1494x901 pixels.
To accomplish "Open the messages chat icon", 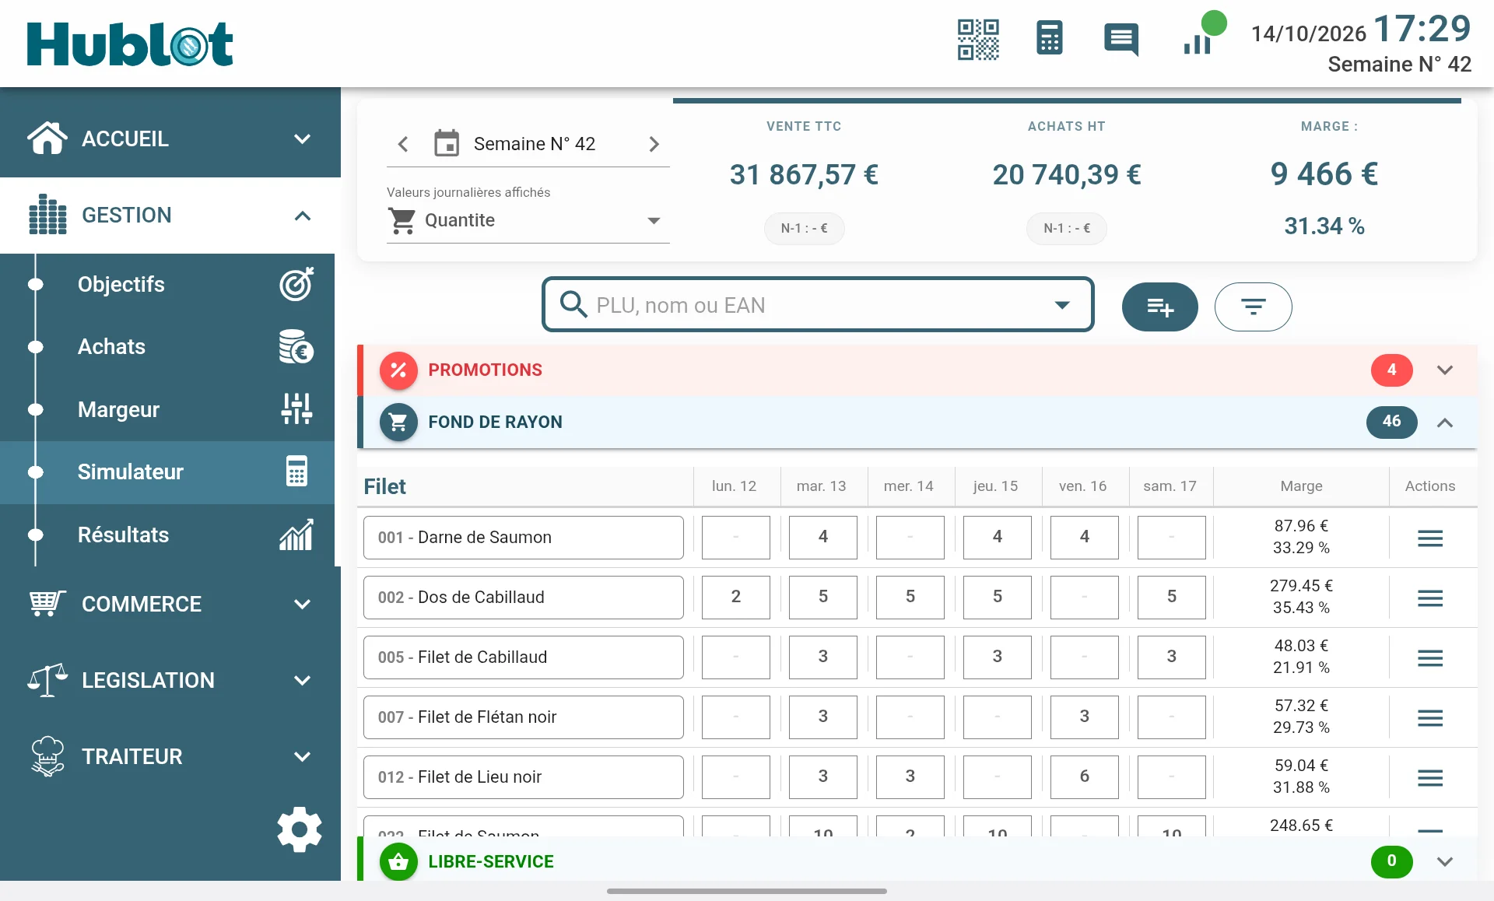I will [1121, 39].
